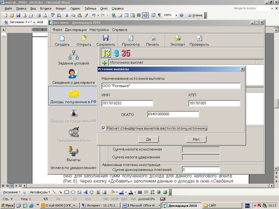The image size is (279, 209).
Task: Click Word's spelling check ABC icon
Action: tap(53, 15)
